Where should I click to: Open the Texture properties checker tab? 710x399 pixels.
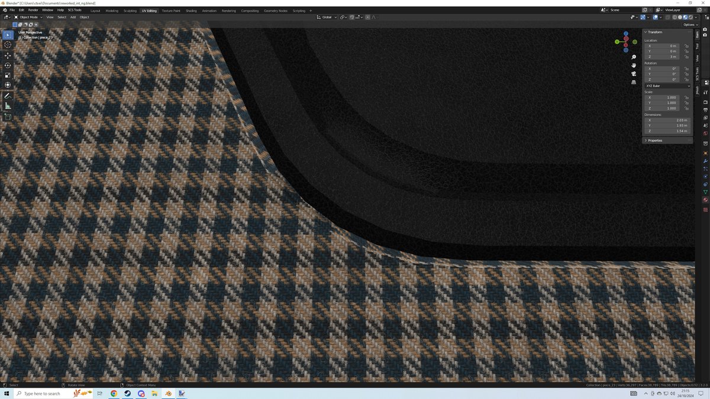coord(705,210)
